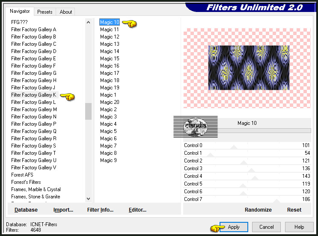Viewport: 318px width, 236px height.
Task: Select Filter Factory Gallery D
Action: 34,51
